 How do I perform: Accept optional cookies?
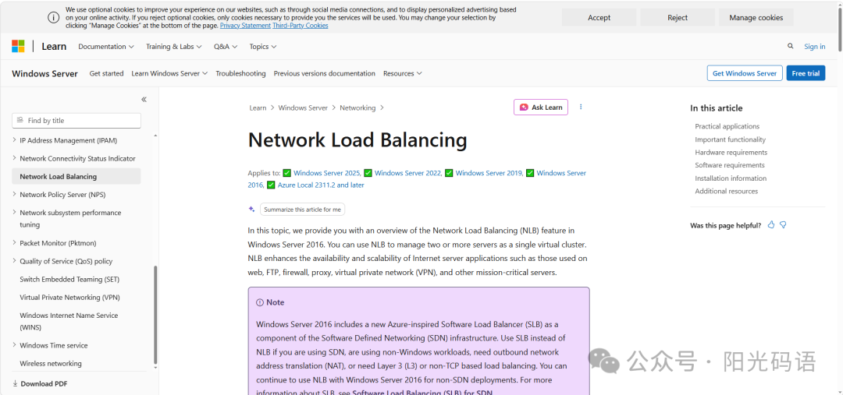pos(599,17)
